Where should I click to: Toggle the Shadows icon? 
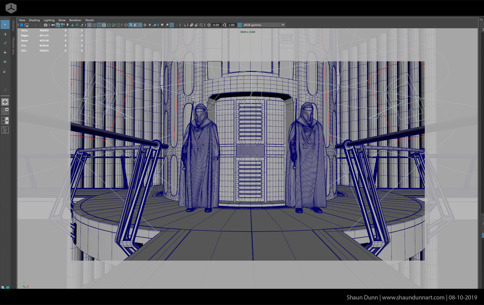click(155, 25)
